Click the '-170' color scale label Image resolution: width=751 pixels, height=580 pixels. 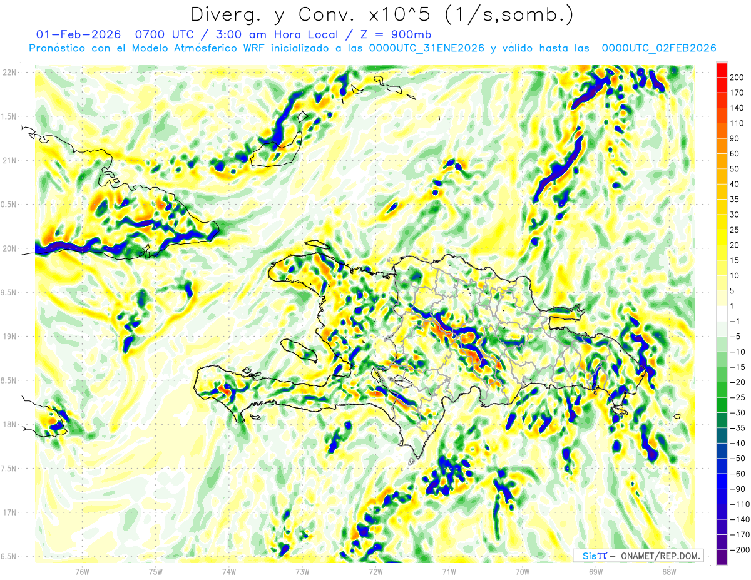coord(740,535)
